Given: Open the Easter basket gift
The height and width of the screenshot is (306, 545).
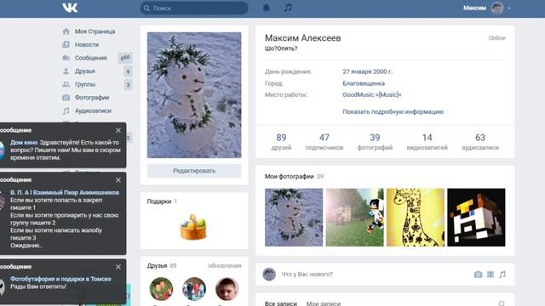Looking at the screenshot, I should pyautogui.click(x=193, y=227).
